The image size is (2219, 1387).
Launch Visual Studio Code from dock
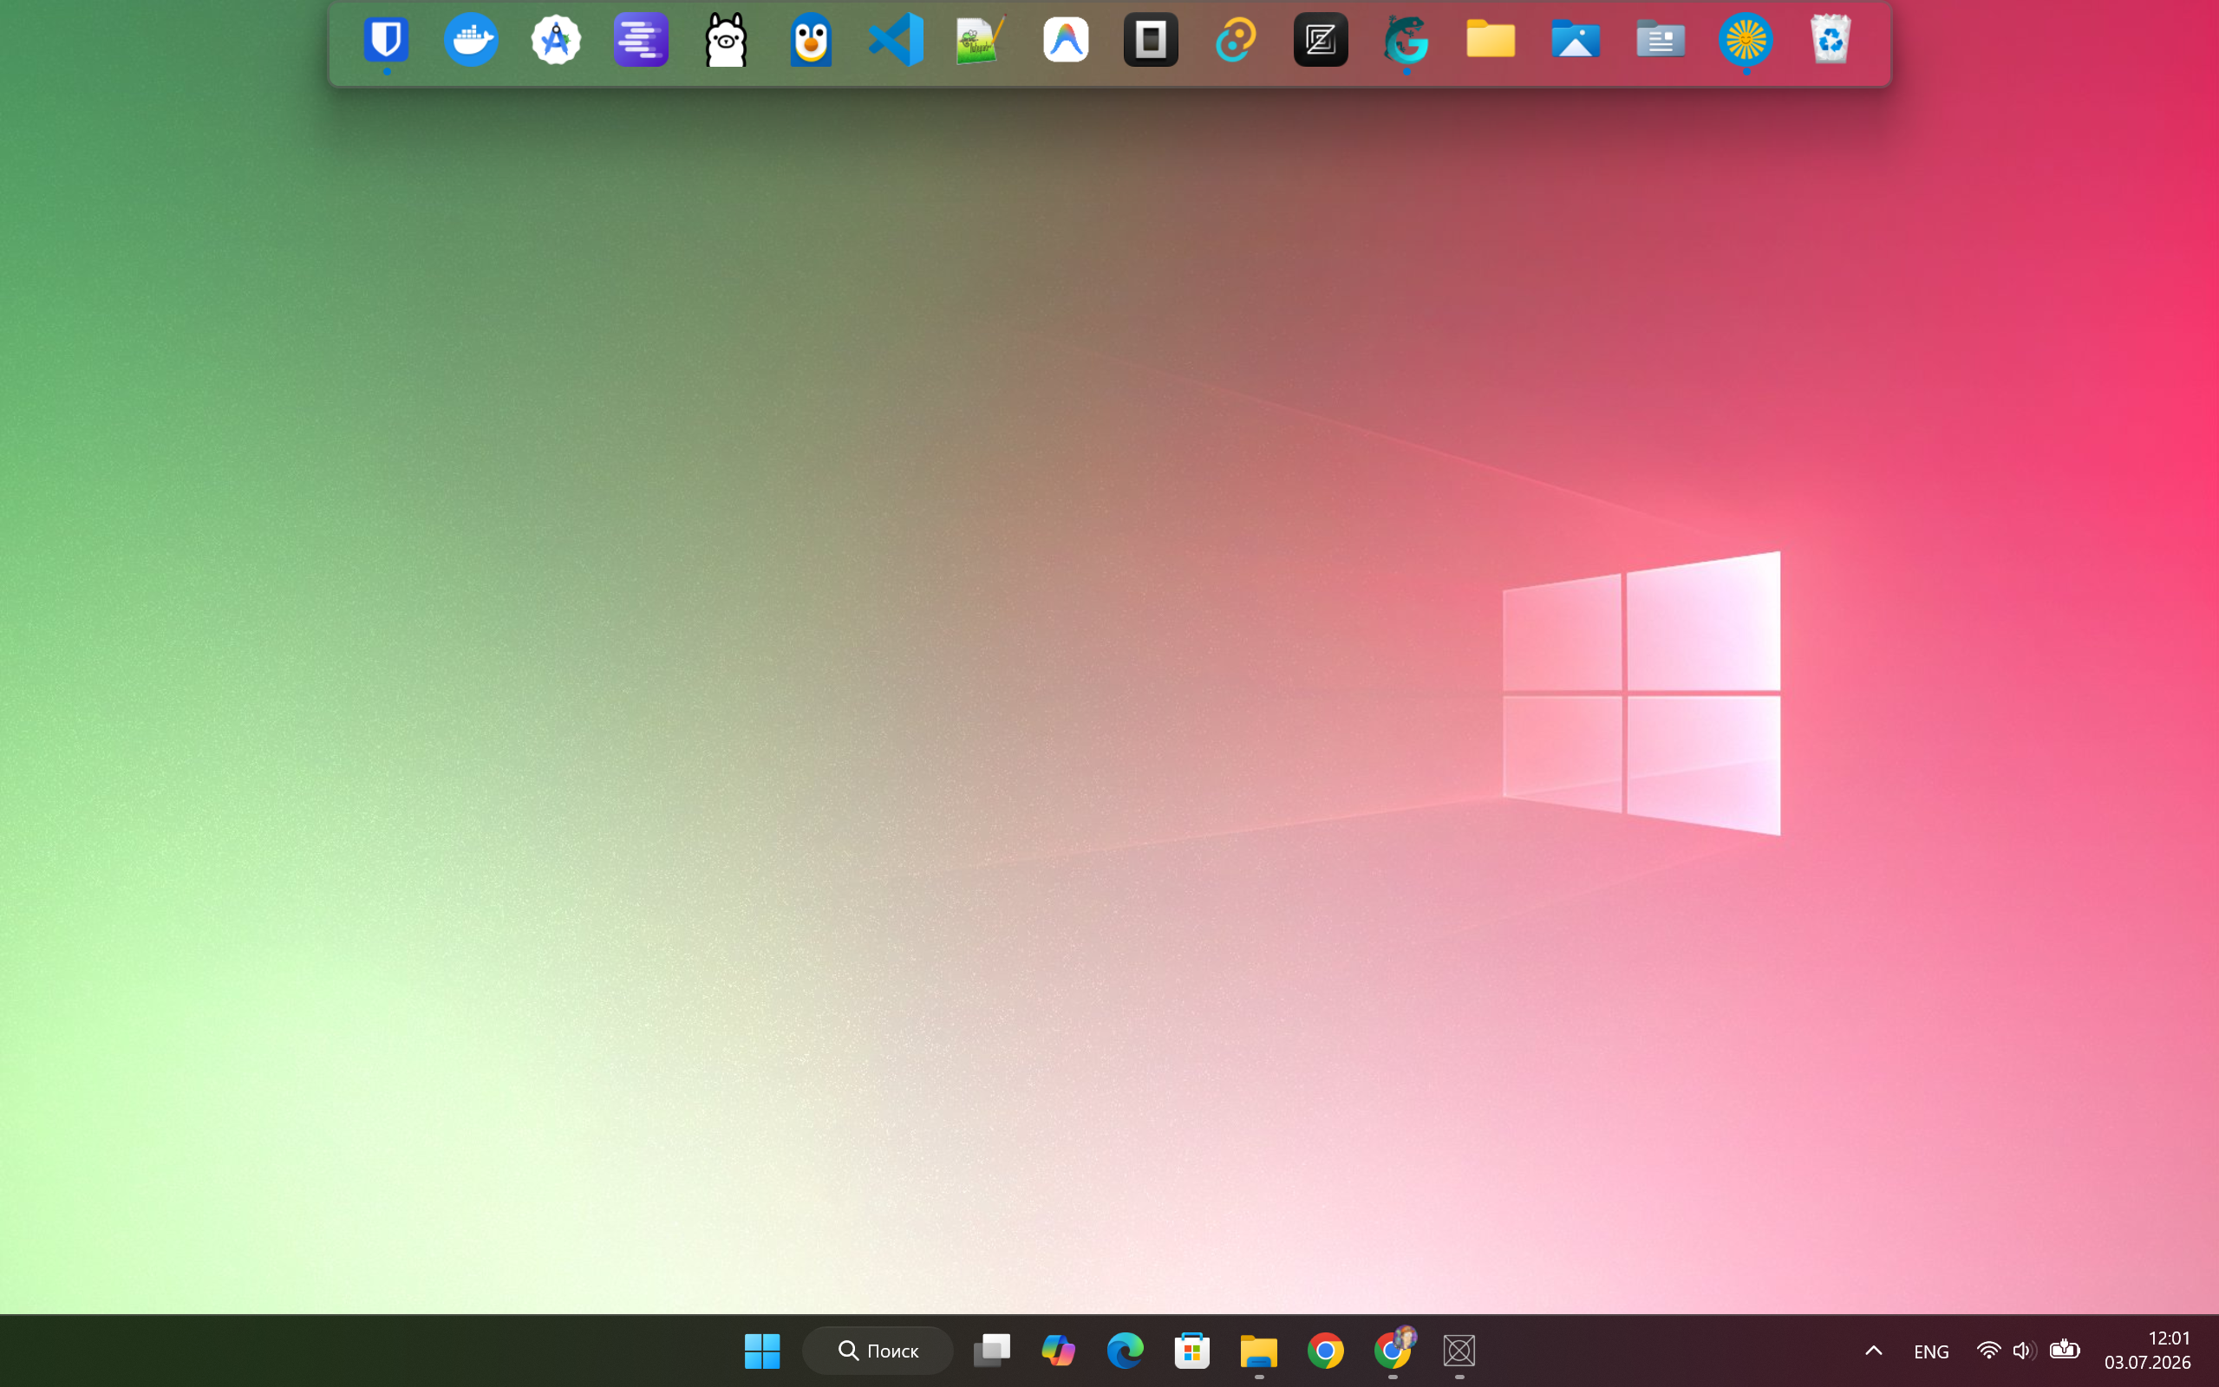tap(897, 41)
